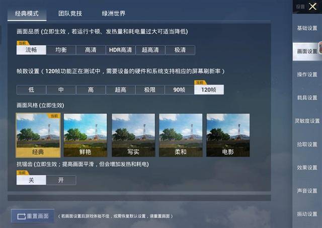The height and width of the screenshot is (228, 322).
Task: Go to 灵敏度设置 in the sidebar
Action: 307,121
